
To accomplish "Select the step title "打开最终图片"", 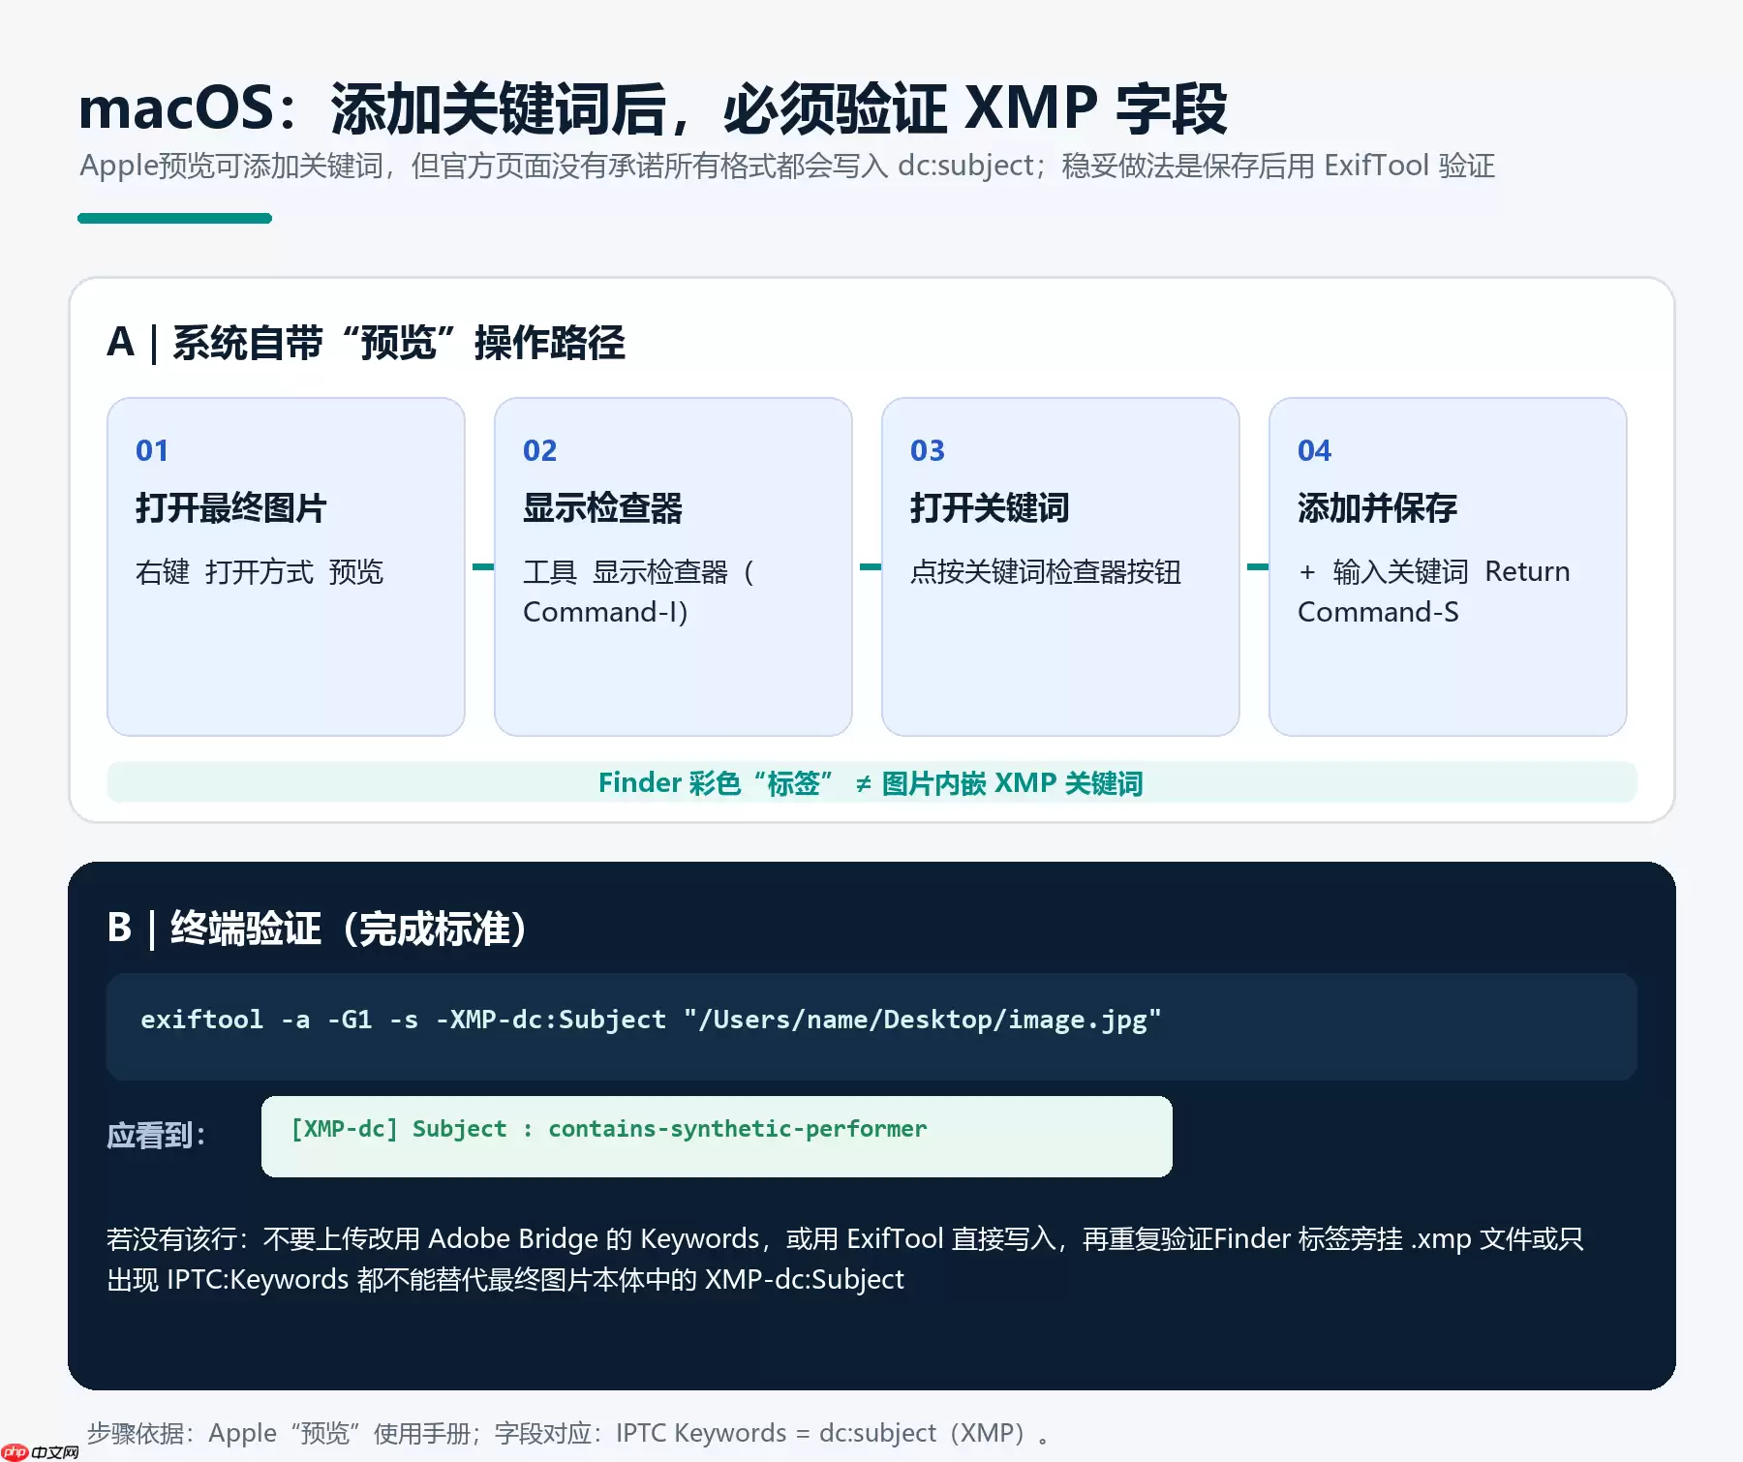I will click(x=231, y=508).
